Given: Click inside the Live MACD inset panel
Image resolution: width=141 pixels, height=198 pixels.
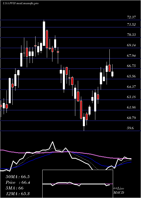Looking at the screenshot, I should pos(78,184).
